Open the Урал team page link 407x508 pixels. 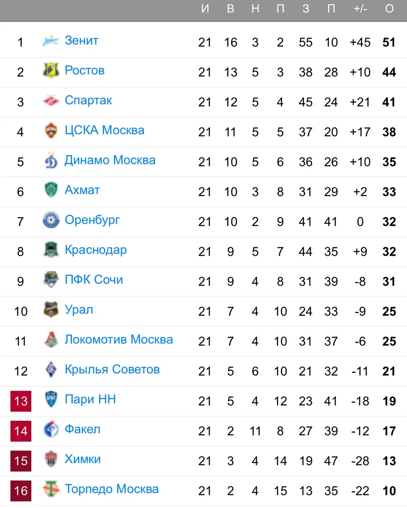click(79, 310)
